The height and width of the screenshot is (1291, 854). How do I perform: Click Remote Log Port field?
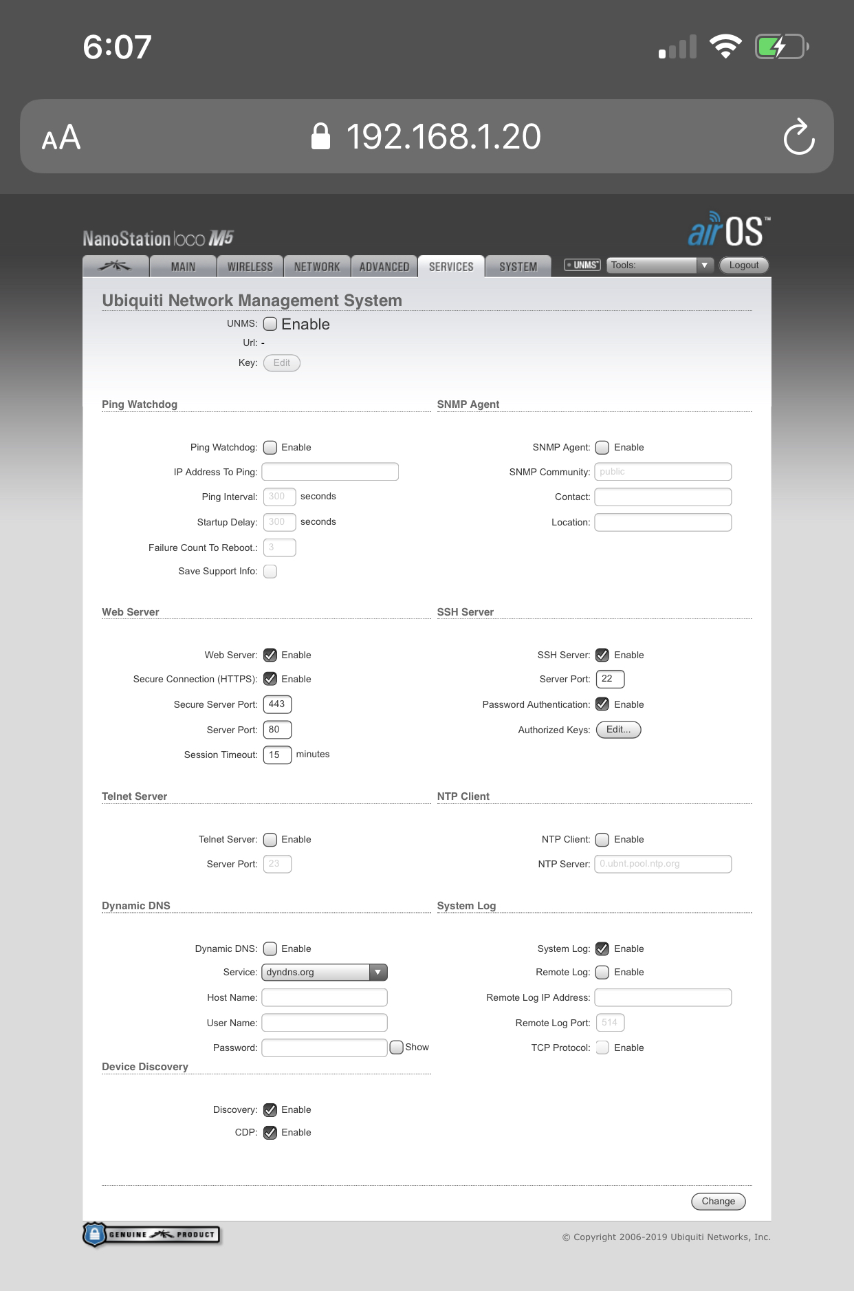(610, 1023)
